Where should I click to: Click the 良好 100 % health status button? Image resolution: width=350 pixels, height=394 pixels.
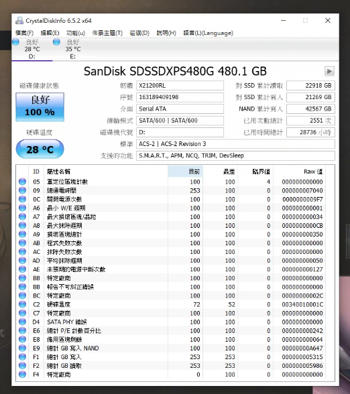coord(40,107)
